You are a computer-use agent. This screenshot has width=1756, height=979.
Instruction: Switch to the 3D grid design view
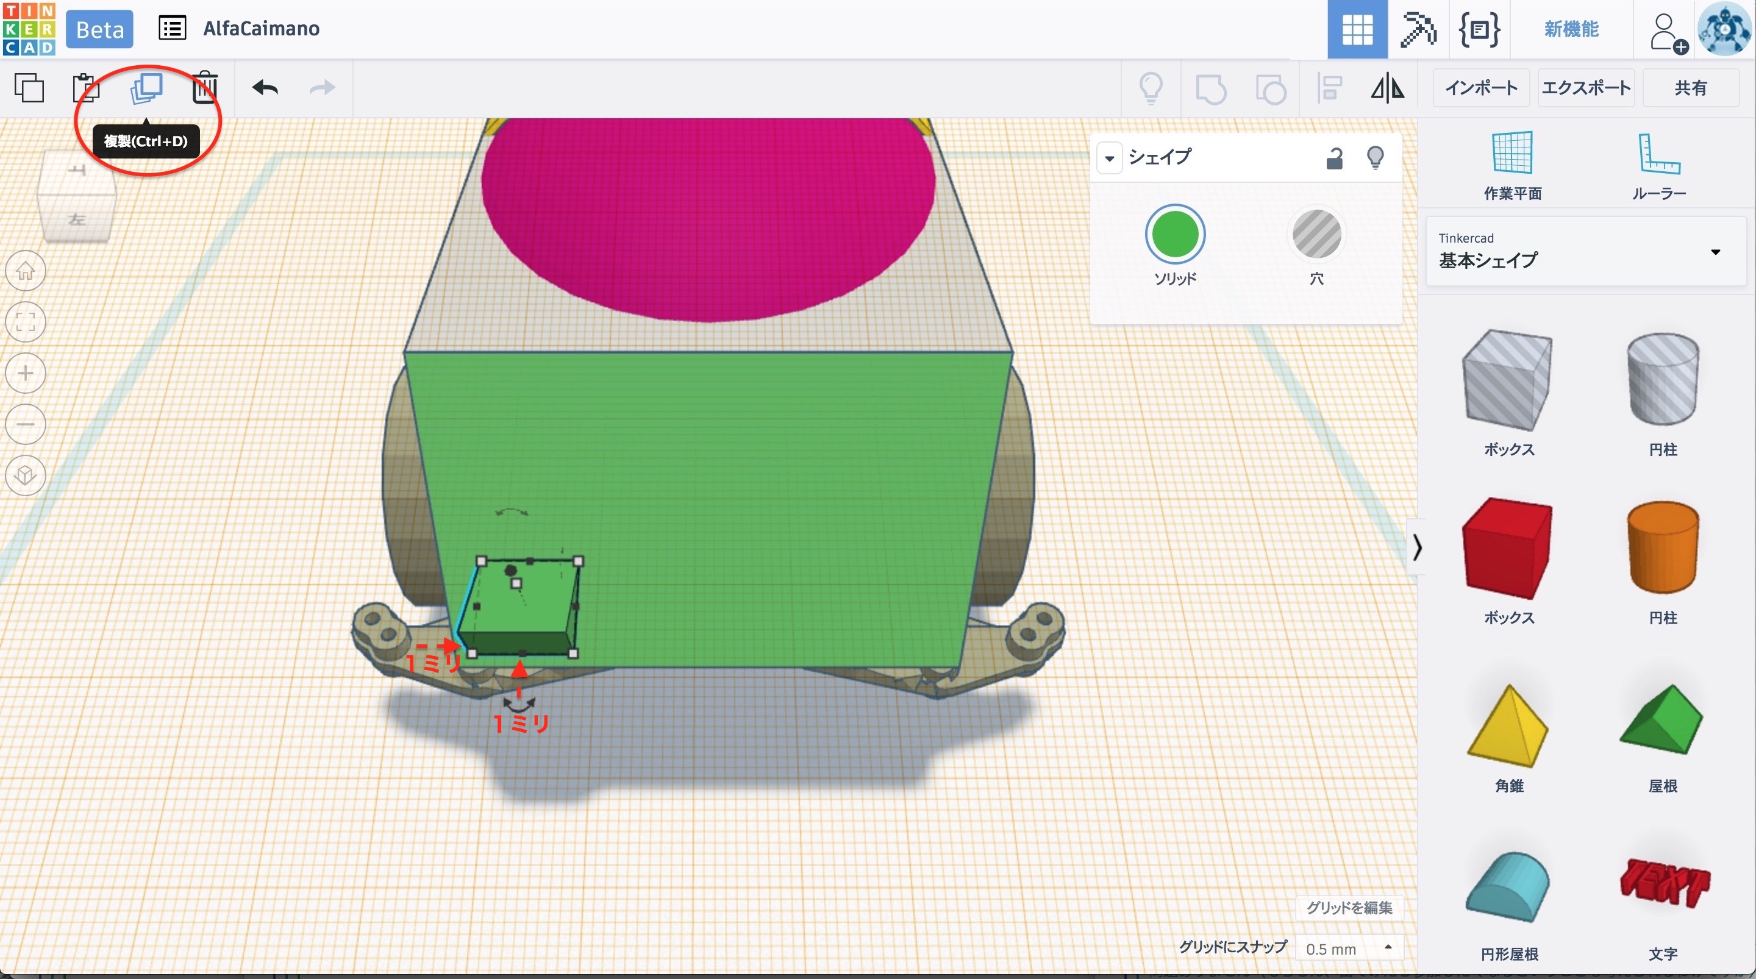click(1357, 29)
